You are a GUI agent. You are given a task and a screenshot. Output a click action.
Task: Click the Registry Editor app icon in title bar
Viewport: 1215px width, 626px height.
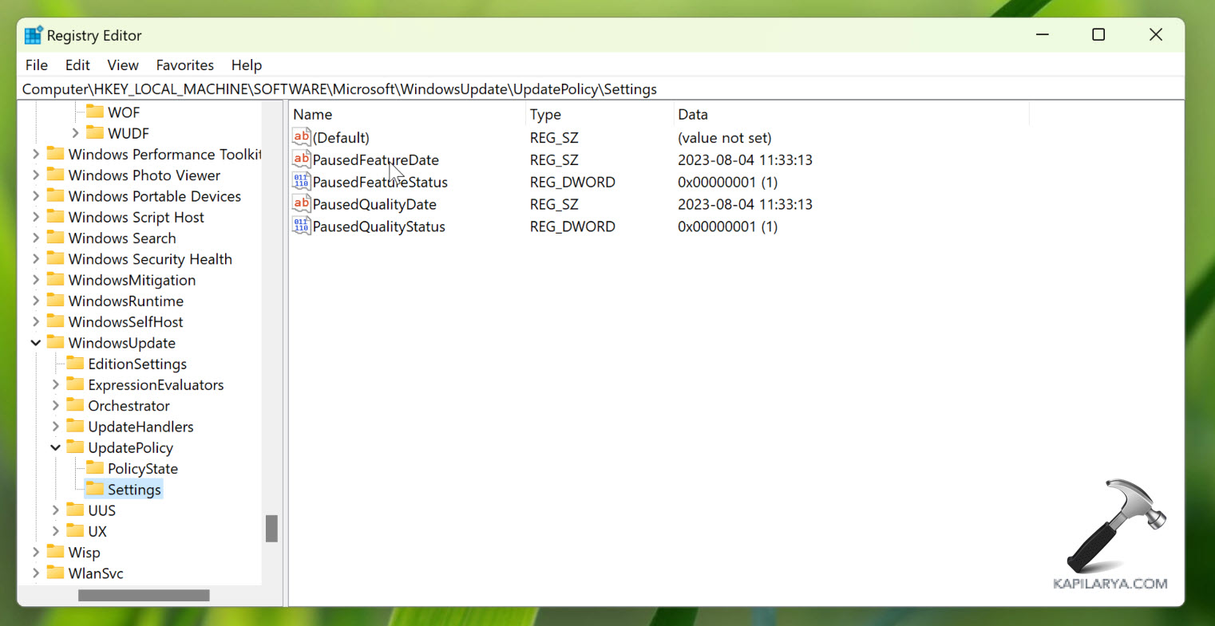[x=34, y=35]
